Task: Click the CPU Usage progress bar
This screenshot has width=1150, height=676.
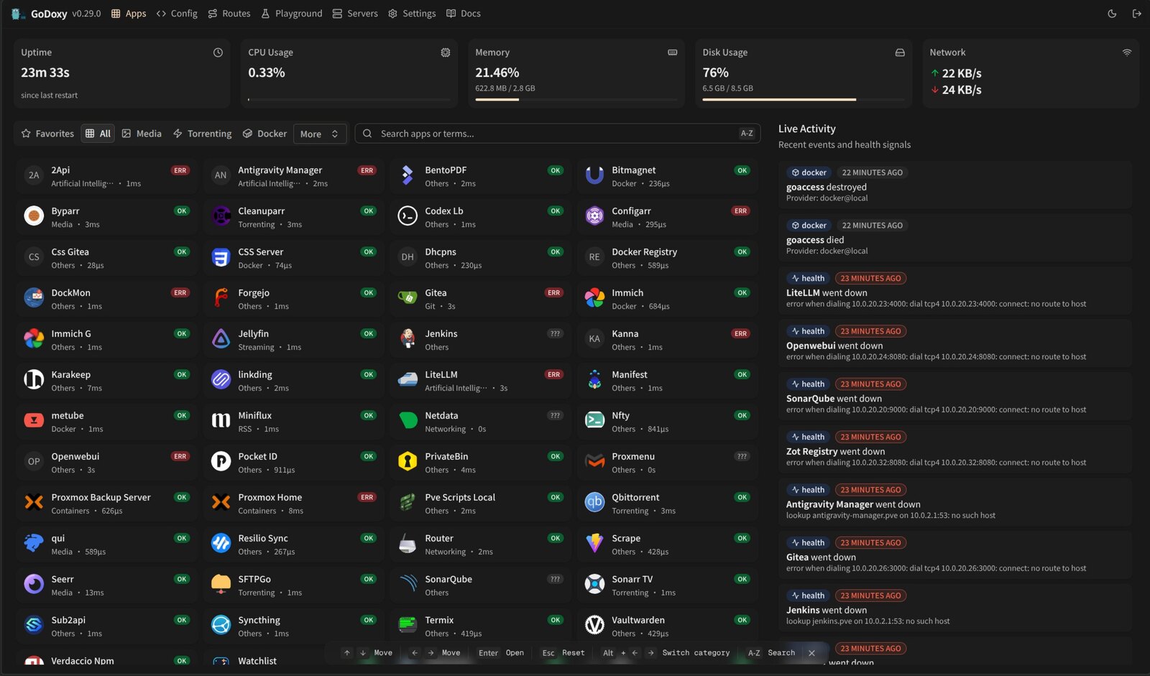Action: click(349, 99)
